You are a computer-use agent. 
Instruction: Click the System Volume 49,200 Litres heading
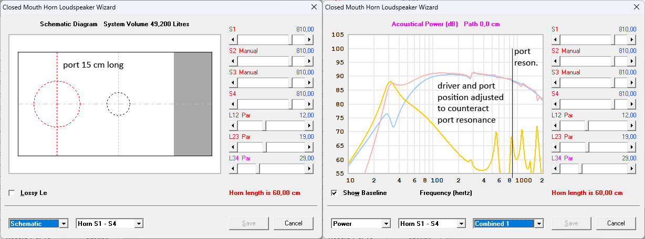147,24
